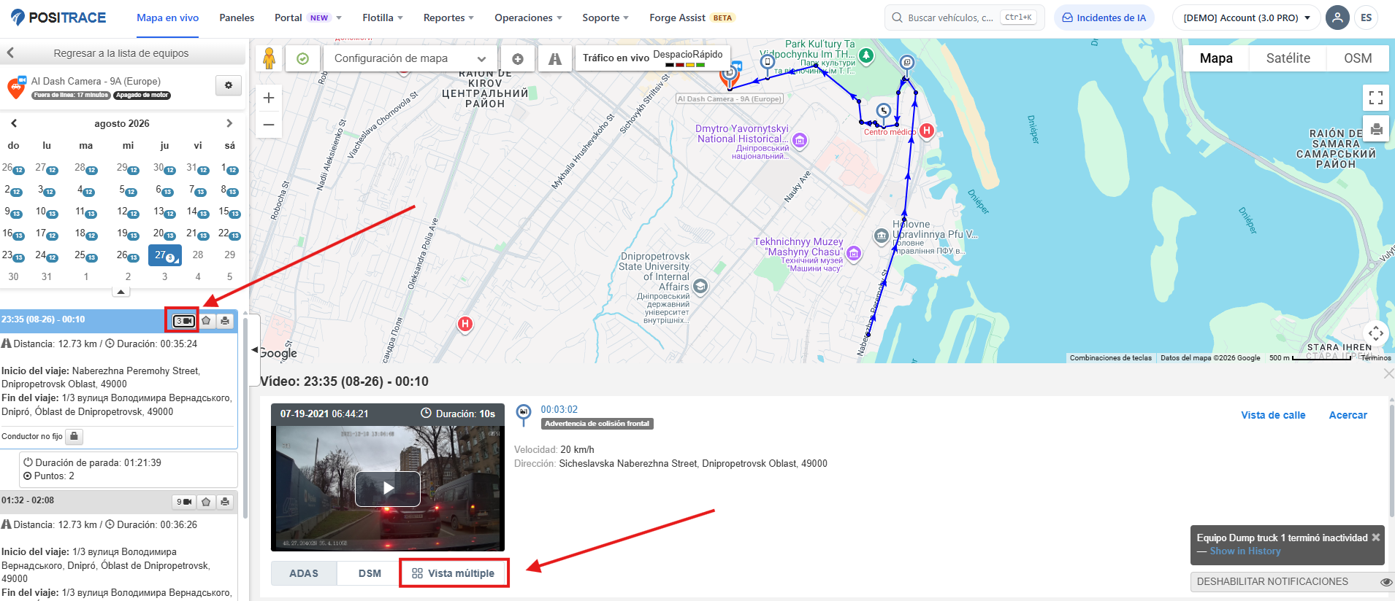
Task: Collapse the calendar with the up arrow
Action: tap(121, 292)
